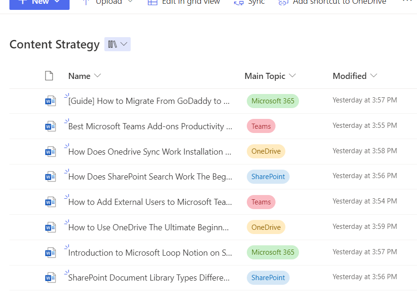Click Word icon for SharePoint Document Library Types
Screen dimensions: 417x297
coord(50,278)
